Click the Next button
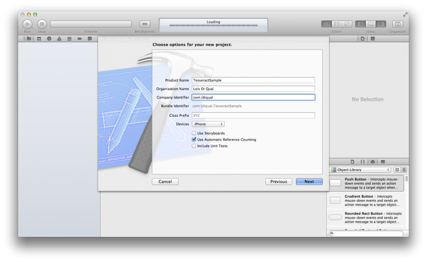The height and width of the screenshot is (262, 427). pyautogui.click(x=309, y=181)
